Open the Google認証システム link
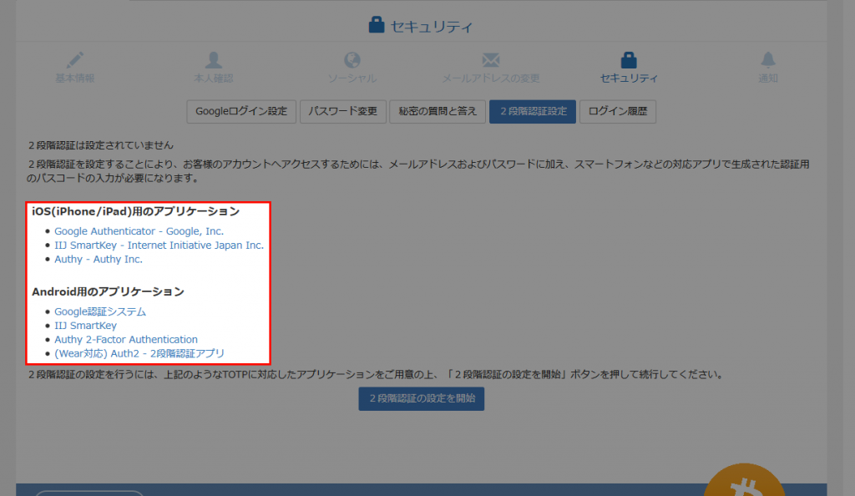The image size is (855, 496). point(100,311)
